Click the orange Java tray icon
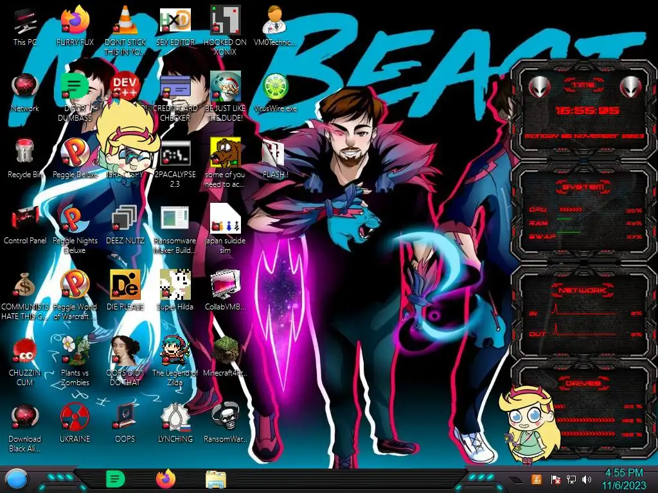The height and width of the screenshot is (493, 658). (x=537, y=479)
